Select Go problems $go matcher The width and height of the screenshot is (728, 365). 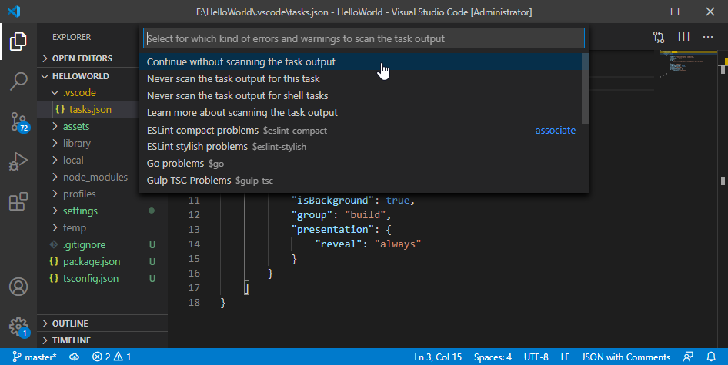pos(360,163)
